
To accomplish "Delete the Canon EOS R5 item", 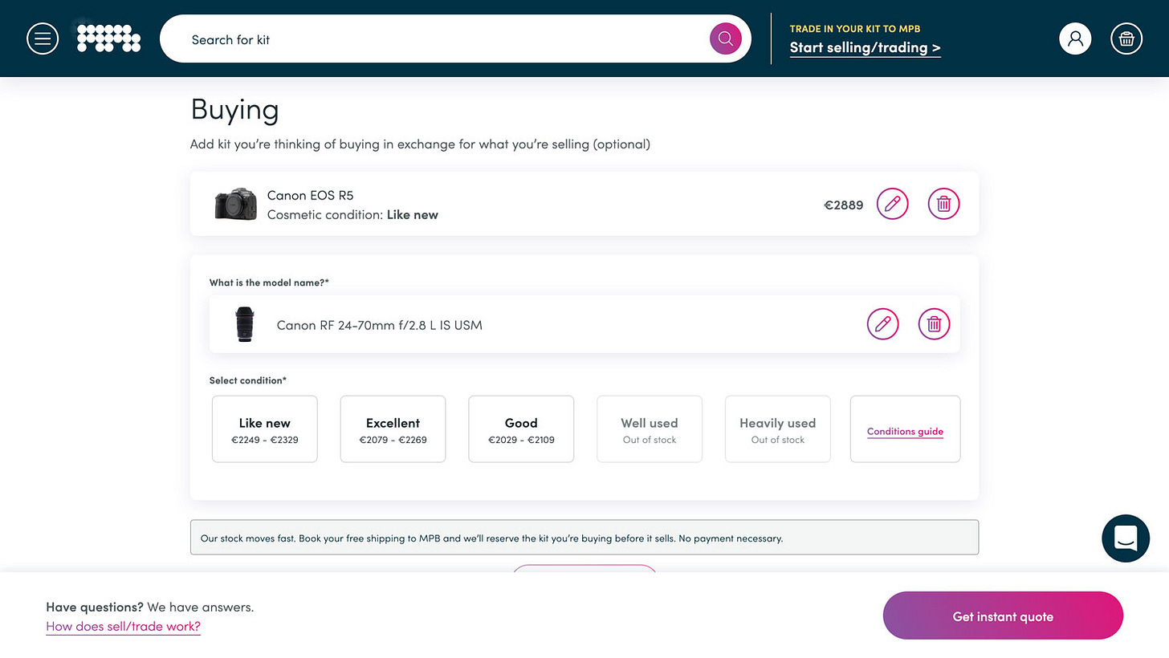I will [x=943, y=204].
